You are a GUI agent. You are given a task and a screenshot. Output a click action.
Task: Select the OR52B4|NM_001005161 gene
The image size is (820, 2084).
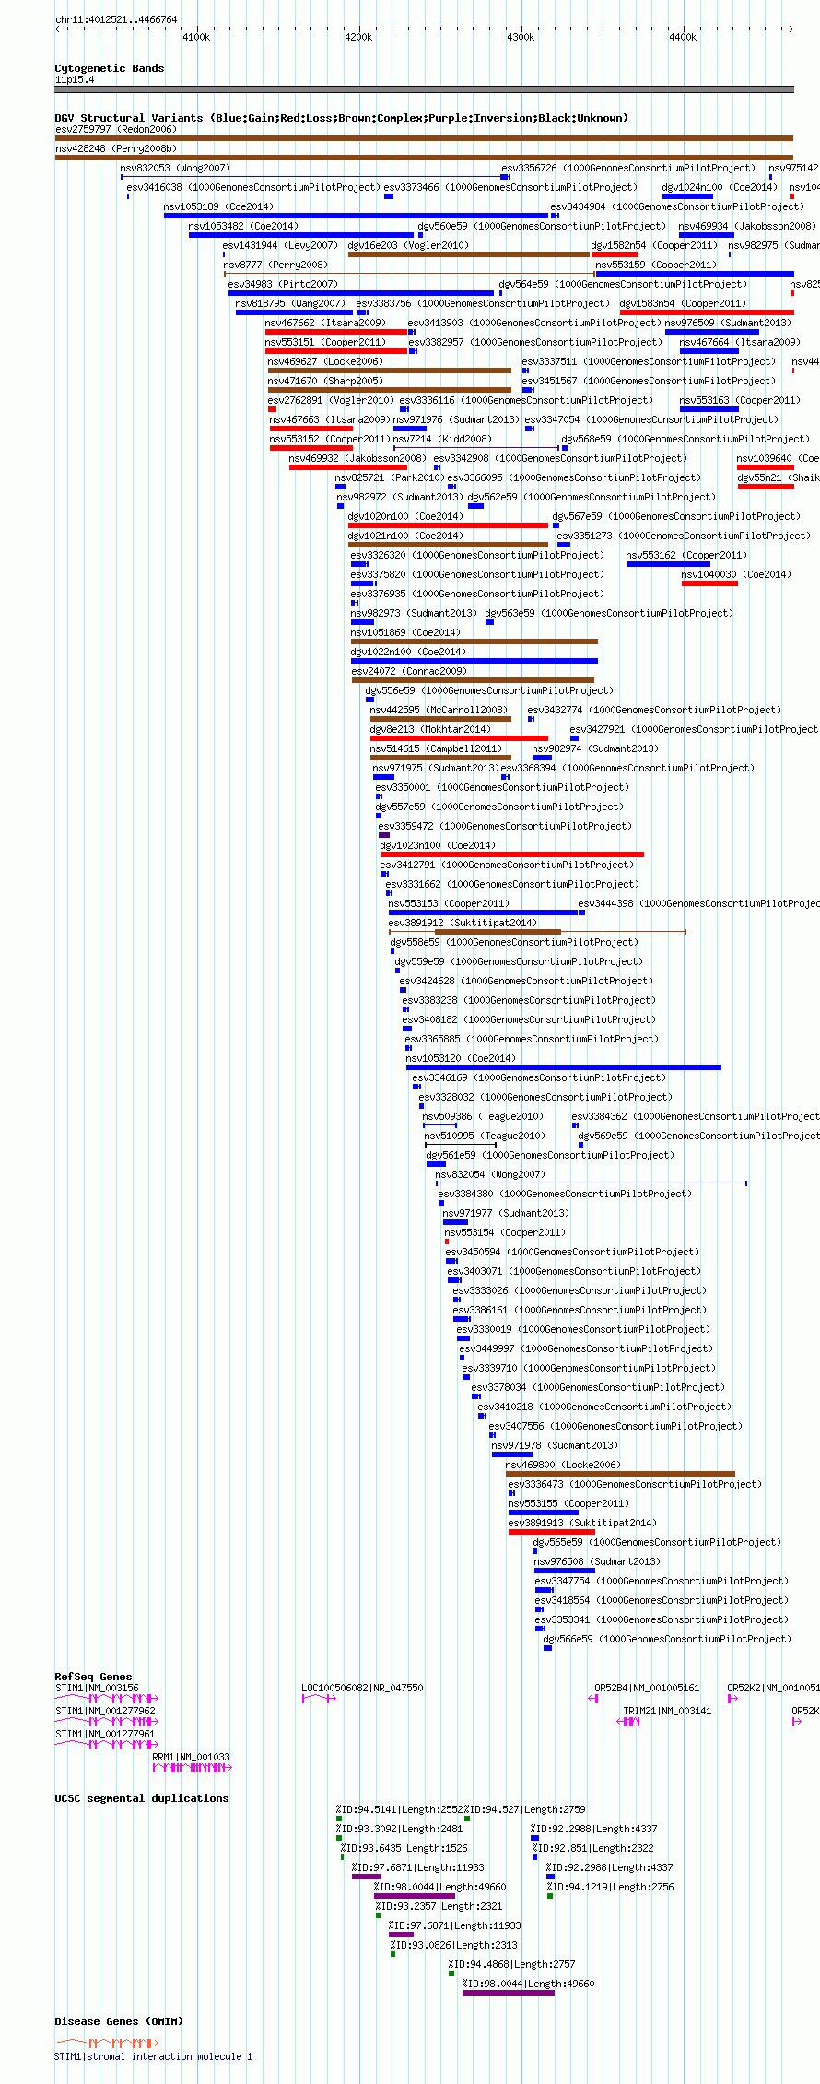pyautogui.click(x=593, y=1698)
